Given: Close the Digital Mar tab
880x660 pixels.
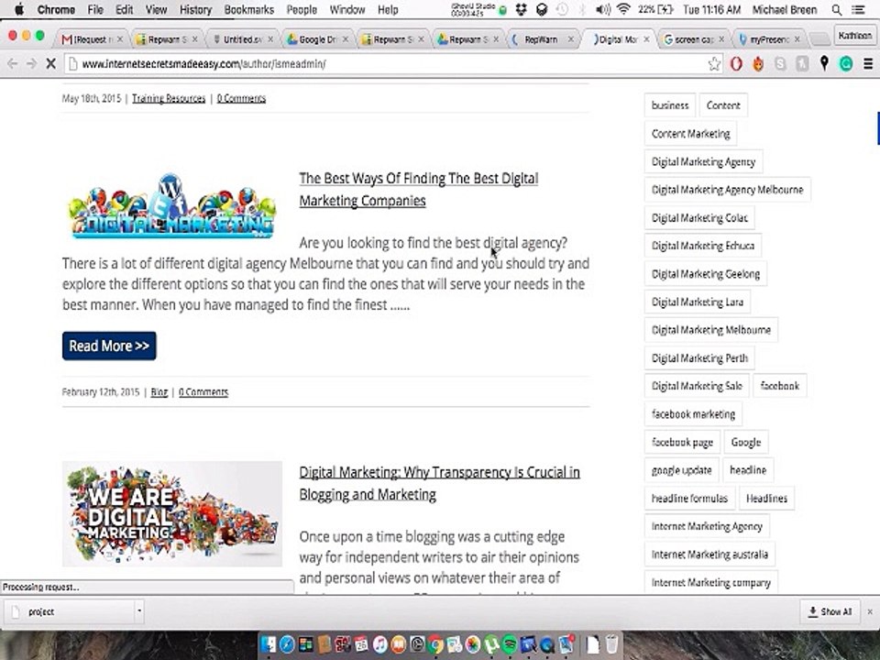Looking at the screenshot, I should click(x=646, y=38).
